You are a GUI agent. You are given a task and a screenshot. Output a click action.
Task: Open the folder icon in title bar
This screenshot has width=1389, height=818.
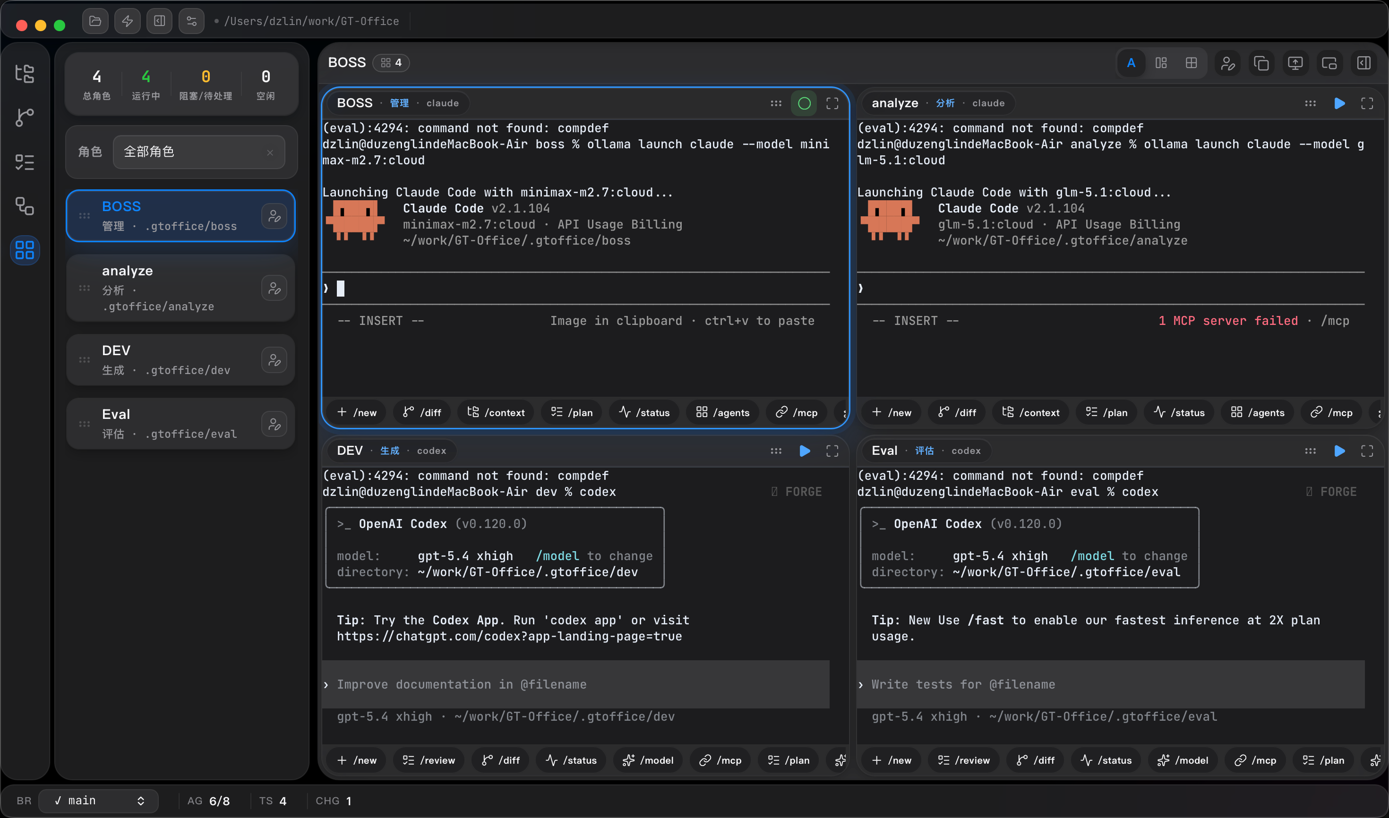95,21
